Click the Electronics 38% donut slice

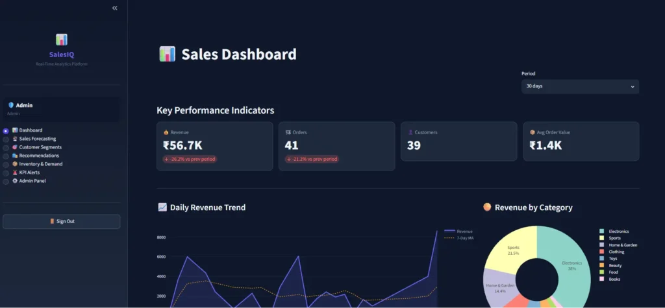point(573,267)
